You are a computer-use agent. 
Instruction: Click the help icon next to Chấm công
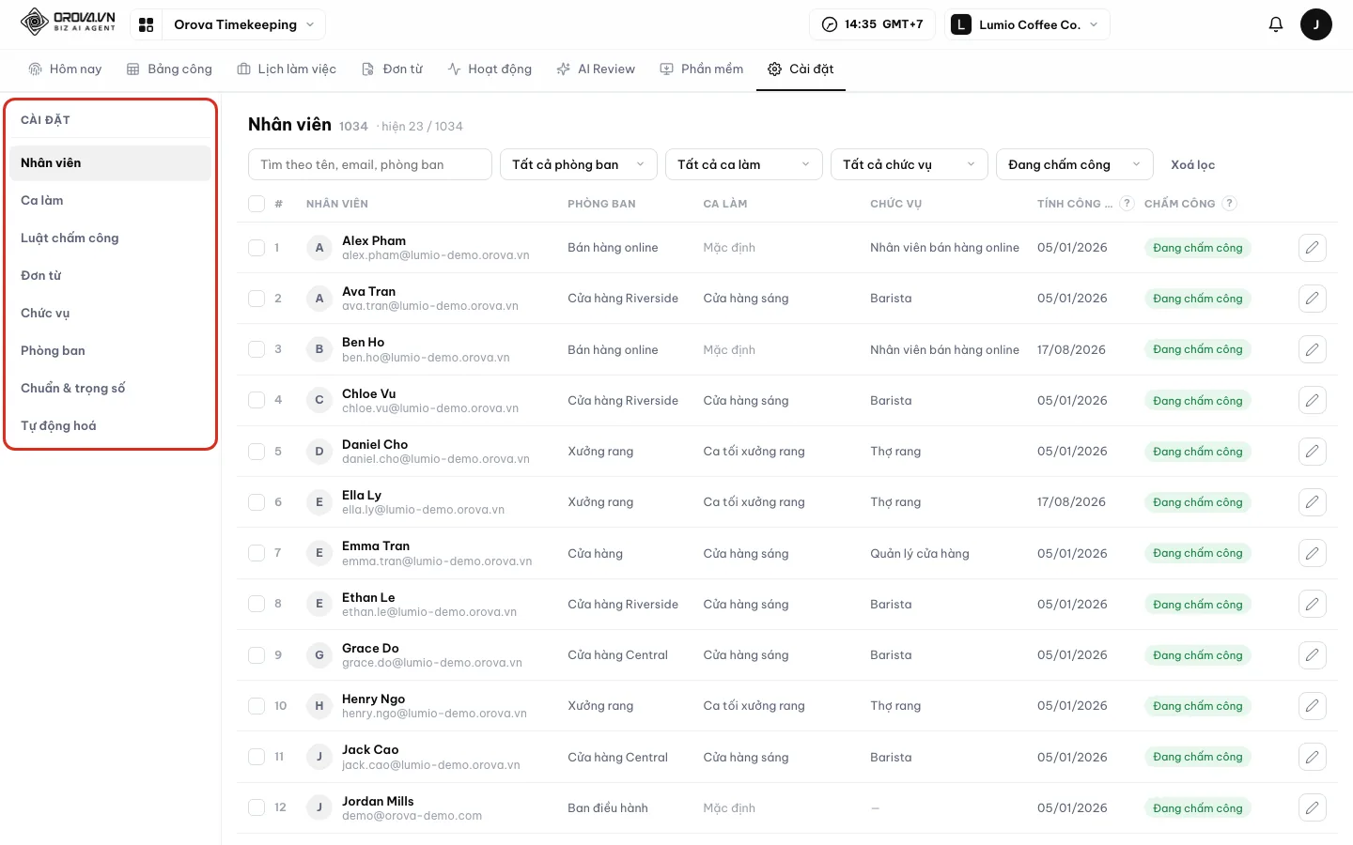click(1230, 203)
